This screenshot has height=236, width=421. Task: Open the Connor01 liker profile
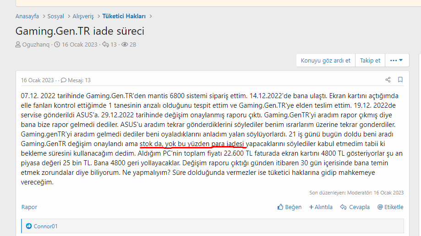[46, 226]
